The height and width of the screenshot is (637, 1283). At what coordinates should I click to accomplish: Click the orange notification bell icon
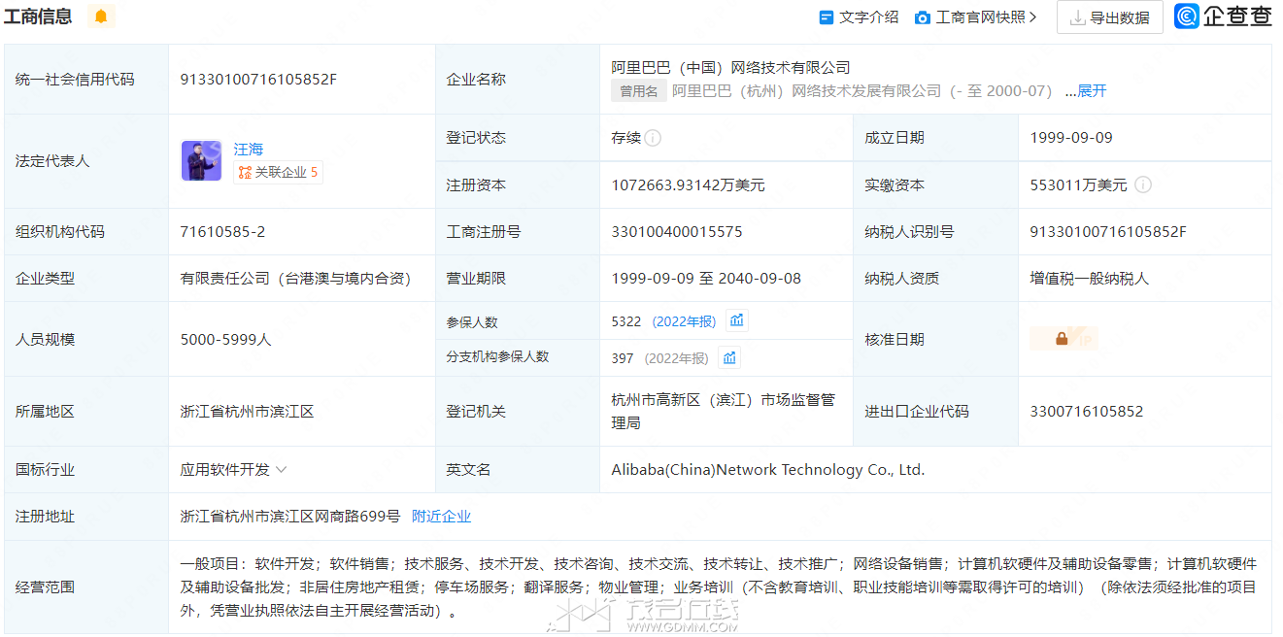(101, 17)
